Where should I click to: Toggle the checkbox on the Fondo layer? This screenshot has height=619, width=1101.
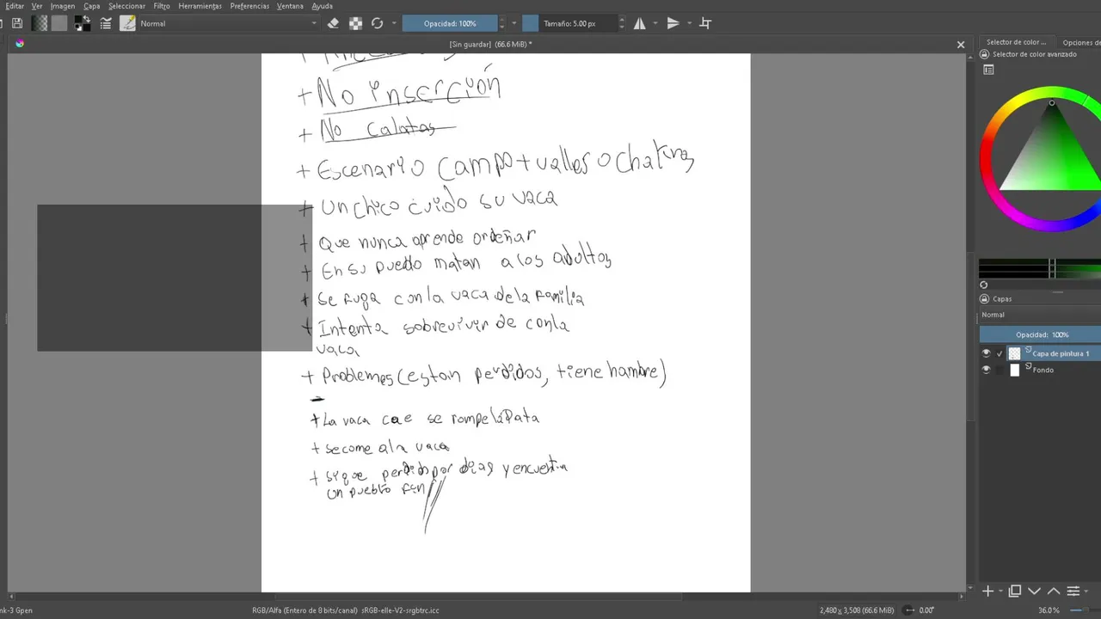pyautogui.click(x=1000, y=370)
